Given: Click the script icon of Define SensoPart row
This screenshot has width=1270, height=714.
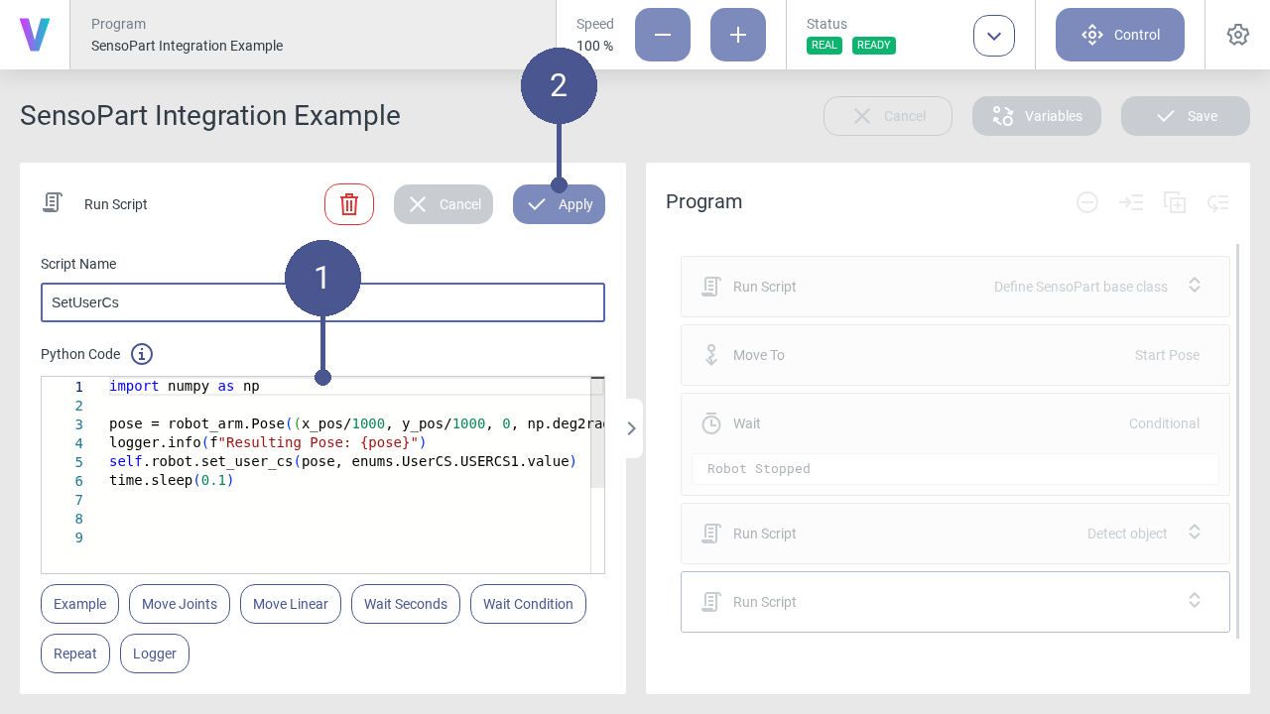Looking at the screenshot, I should [x=710, y=287].
